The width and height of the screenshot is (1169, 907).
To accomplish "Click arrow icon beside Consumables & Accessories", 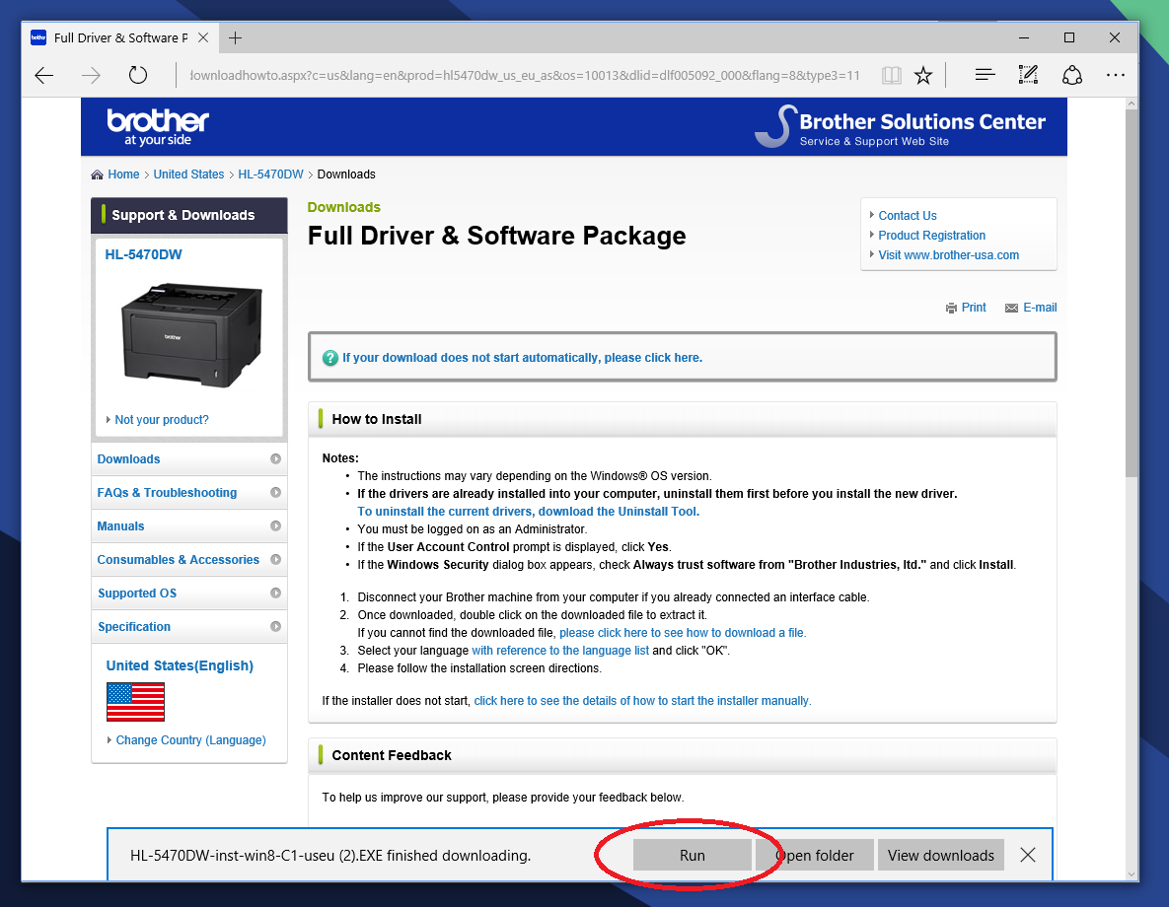I will tap(276, 560).
